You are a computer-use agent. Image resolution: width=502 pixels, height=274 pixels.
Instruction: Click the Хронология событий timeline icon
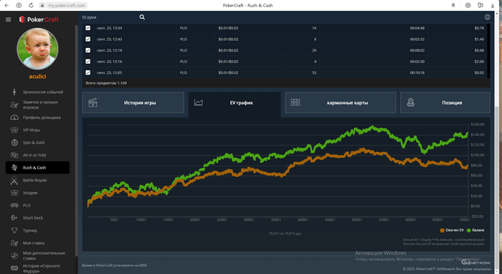coord(14,92)
